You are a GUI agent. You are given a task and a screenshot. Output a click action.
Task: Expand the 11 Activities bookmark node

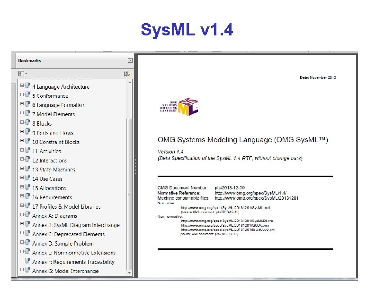(x=22, y=150)
